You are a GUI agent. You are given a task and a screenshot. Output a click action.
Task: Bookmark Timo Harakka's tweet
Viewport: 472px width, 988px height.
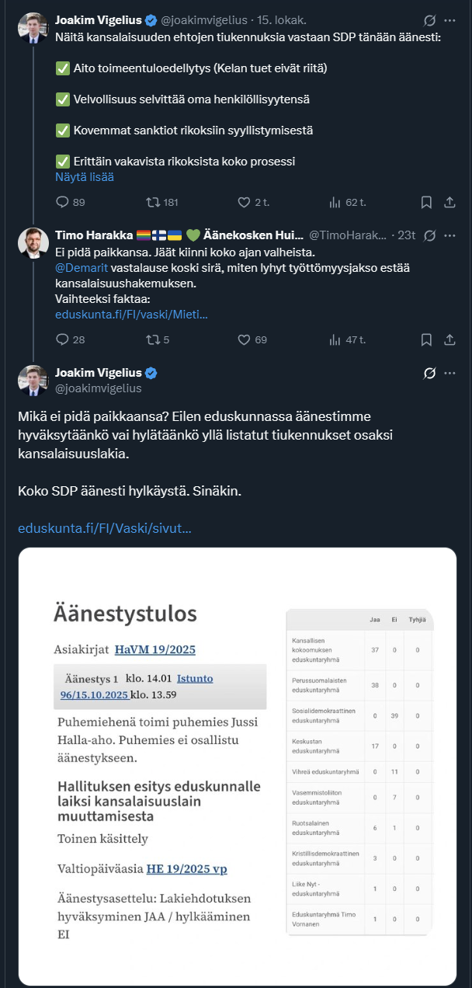(x=426, y=339)
